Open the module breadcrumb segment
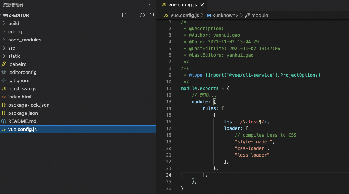Viewport: 349px width, 194px height. click(259, 15)
